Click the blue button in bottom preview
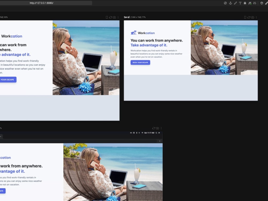Image resolution: width=268 pixels, height=201 pixels. pos(3,191)
